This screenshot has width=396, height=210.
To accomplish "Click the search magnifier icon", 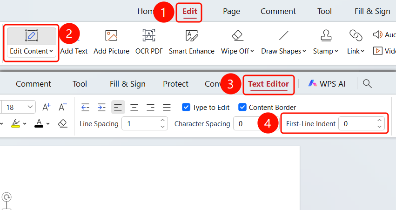I will tap(367, 84).
